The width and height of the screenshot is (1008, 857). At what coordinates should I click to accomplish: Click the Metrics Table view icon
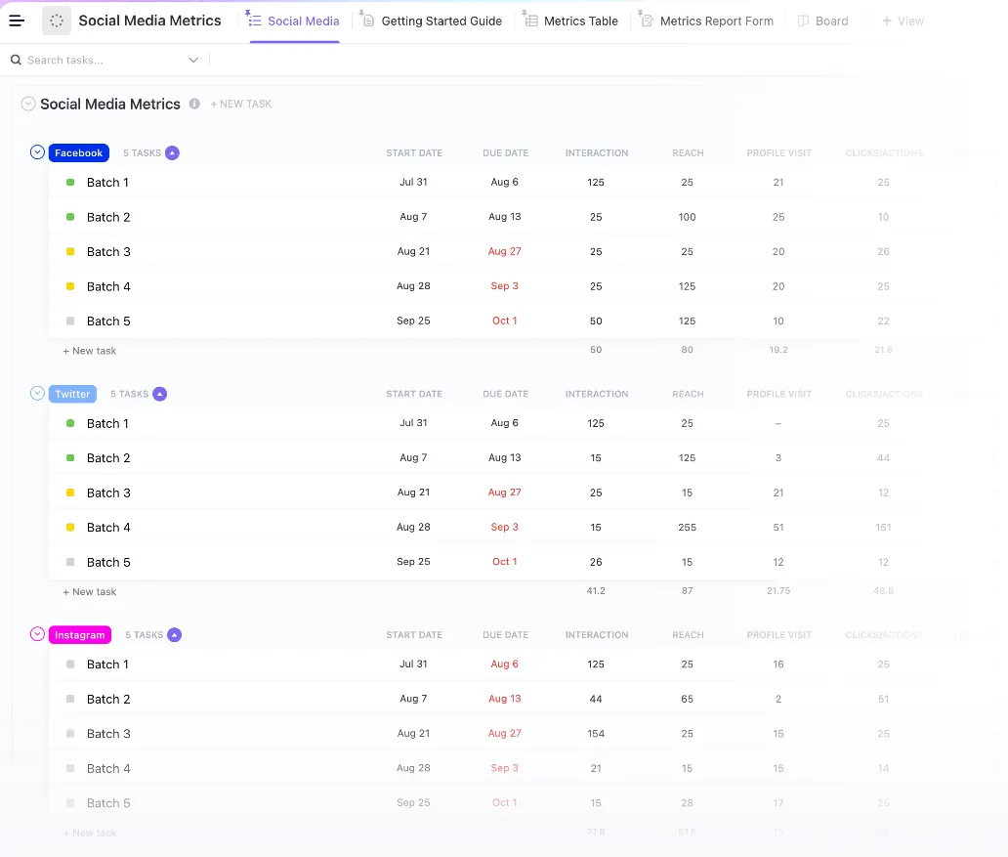529,20
